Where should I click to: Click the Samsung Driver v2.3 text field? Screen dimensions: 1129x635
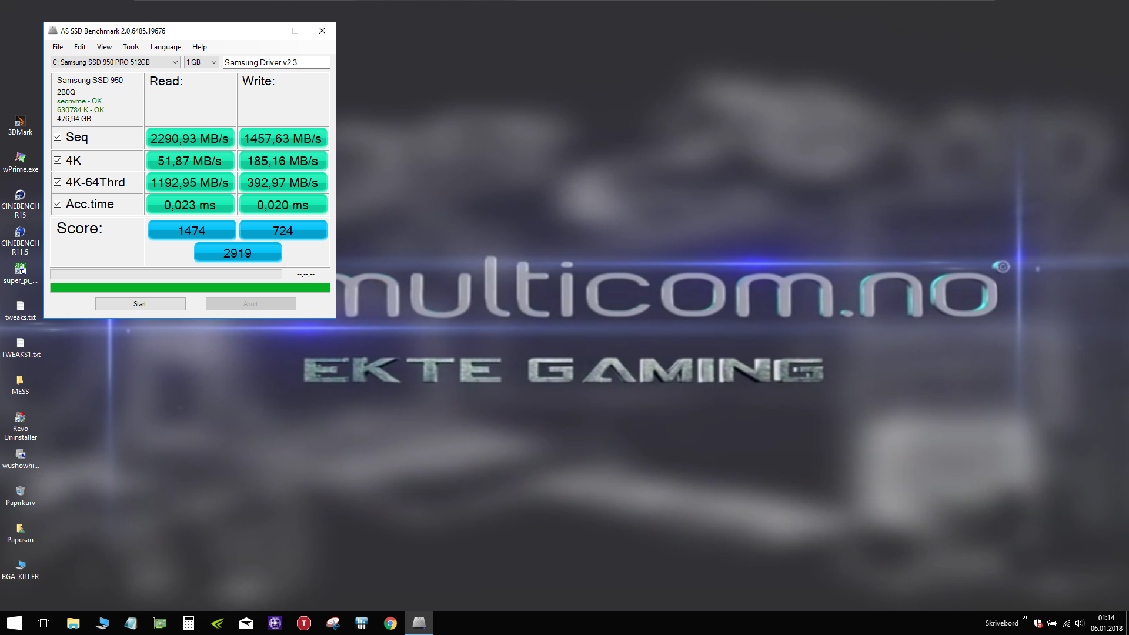276,62
